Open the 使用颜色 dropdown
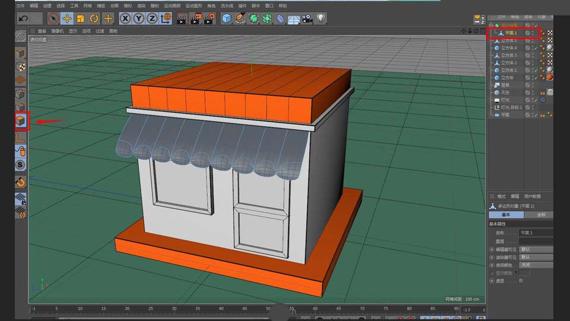The width and height of the screenshot is (570, 321). click(x=535, y=265)
